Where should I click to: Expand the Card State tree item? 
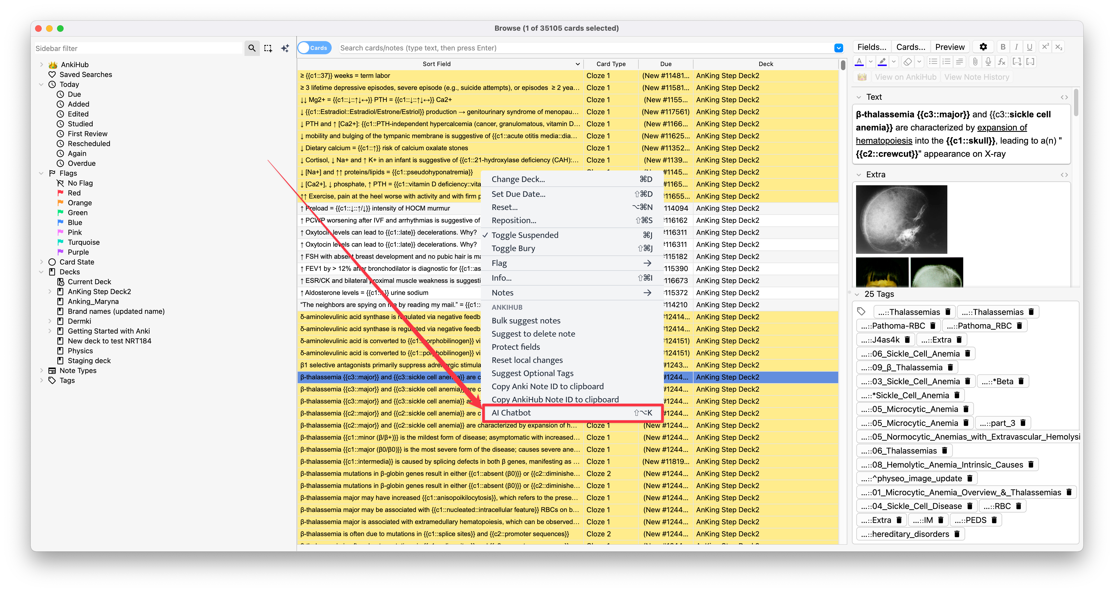(41, 262)
